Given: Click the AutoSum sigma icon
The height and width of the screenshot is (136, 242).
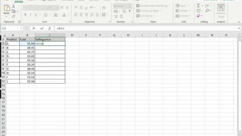Looking at the screenshot, I should [x=199, y=6].
